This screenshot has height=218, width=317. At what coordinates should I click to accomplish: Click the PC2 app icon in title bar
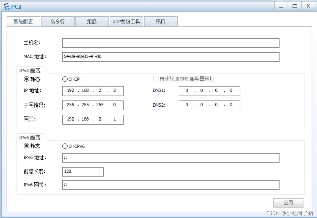click(x=7, y=7)
